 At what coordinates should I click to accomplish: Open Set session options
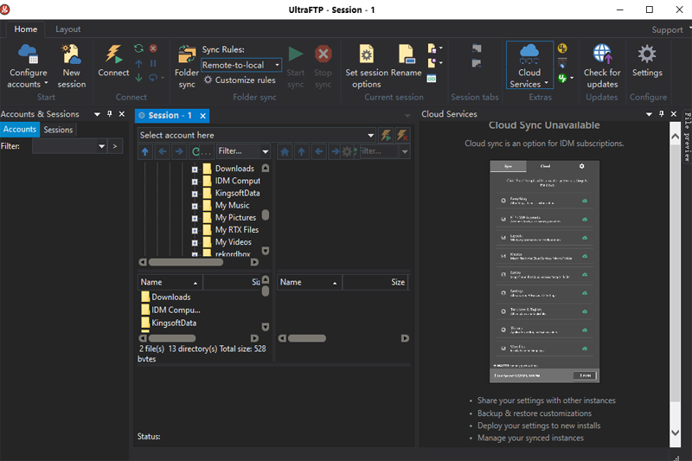(x=366, y=55)
